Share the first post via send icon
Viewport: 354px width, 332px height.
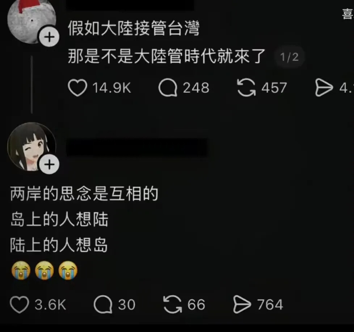click(324, 88)
